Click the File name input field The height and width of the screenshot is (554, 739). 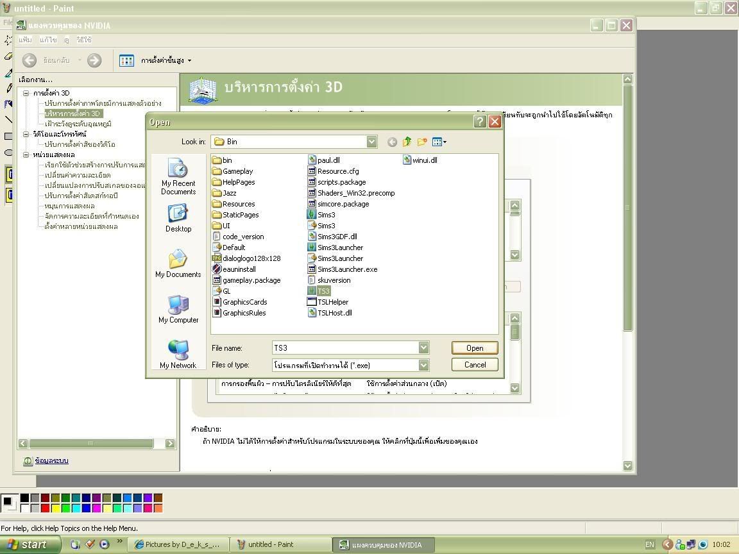[x=346, y=348]
